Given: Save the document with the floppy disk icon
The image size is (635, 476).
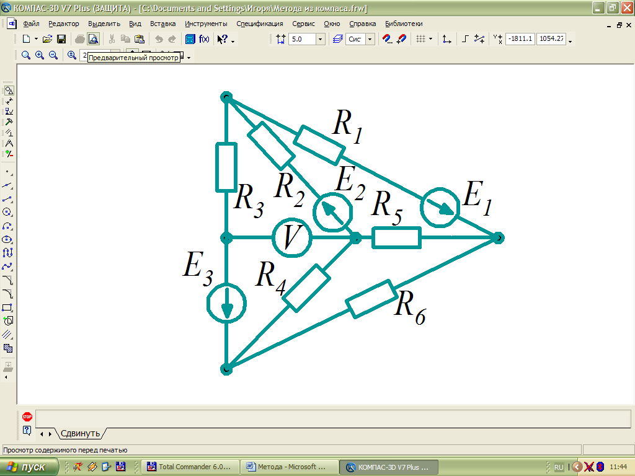Looking at the screenshot, I should click(61, 39).
